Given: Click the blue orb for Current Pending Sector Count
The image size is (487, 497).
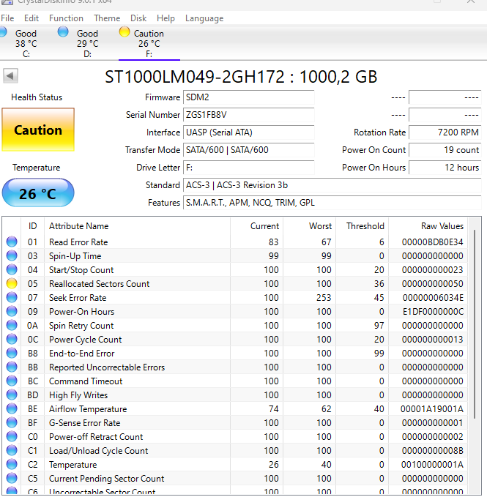Looking at the screenshot, I should pos(12,478).
